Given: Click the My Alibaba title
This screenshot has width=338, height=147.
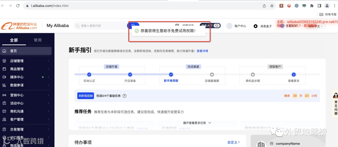Looking at the screenshot, I should point(58,26).
